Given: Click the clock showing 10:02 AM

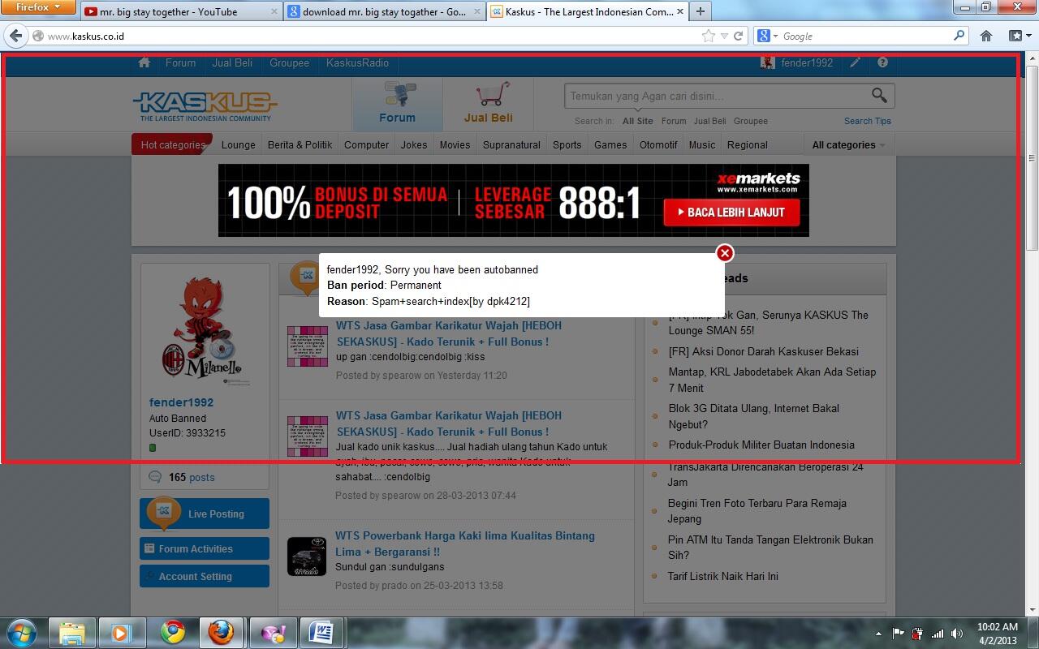Looking at the screenshot, I should pyautogui.click(x=997, y=626).
